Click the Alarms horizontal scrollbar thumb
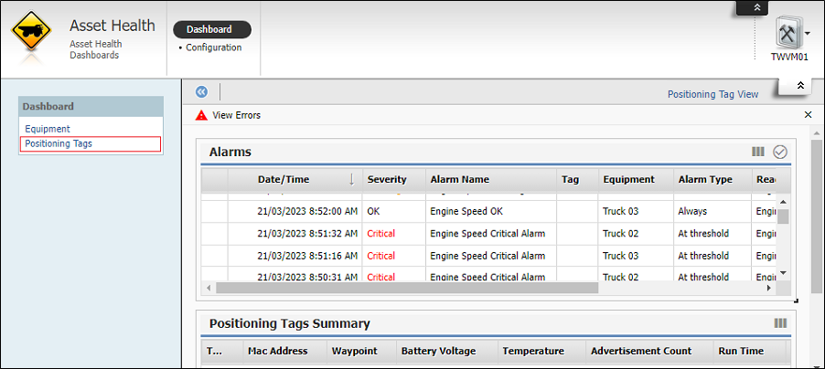 (407, 288)
